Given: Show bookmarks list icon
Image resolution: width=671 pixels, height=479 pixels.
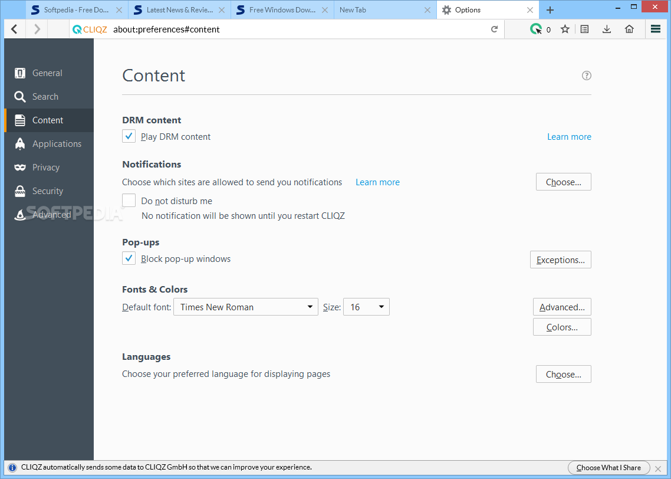Looking at the screenshot, I should [x=584, y=29].
